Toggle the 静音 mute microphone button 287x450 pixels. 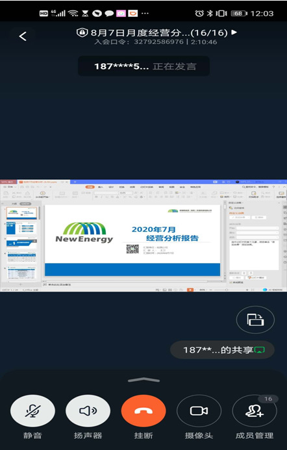(x=32, y=411)
